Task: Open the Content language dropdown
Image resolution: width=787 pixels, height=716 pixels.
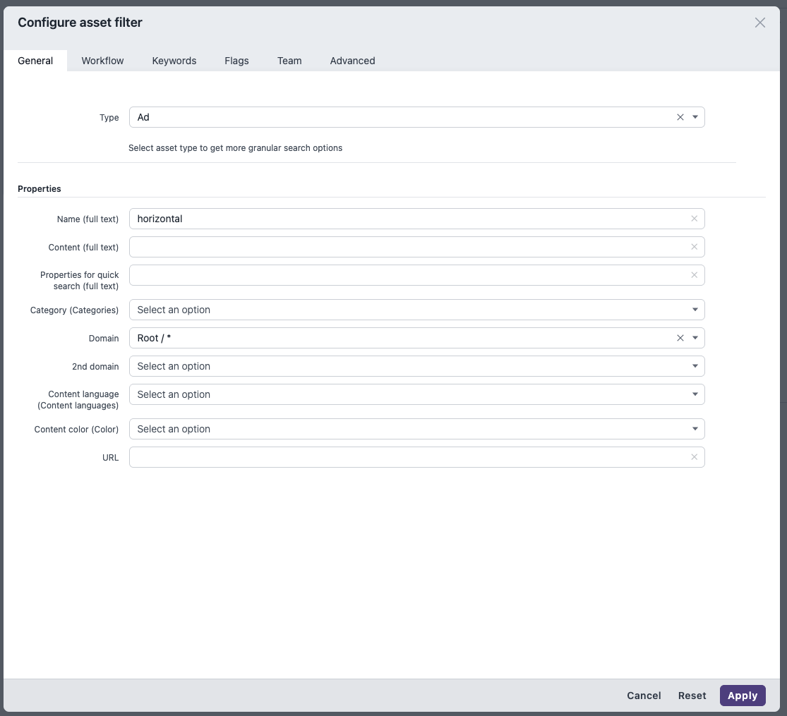Action: [x=695, y=394]
